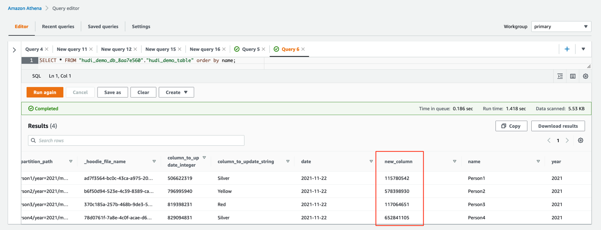Click the Yellow cell in Person2 row
Image resolution: width=601 pixels, height=230 pixels.
coord(225,191)
